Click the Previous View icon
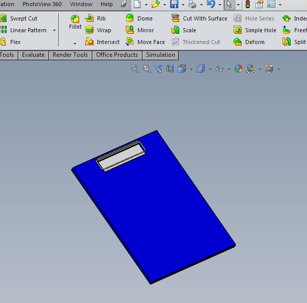 pos(158,69)
